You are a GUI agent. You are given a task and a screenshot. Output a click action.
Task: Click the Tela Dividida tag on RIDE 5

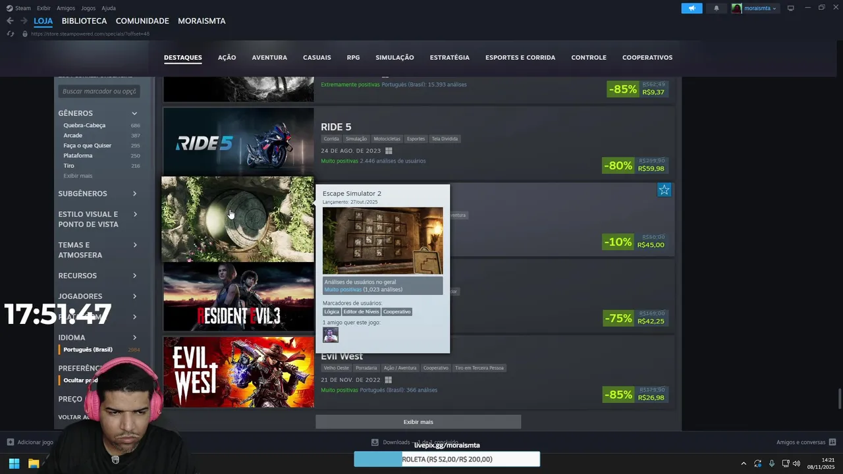tap(445, 139)
